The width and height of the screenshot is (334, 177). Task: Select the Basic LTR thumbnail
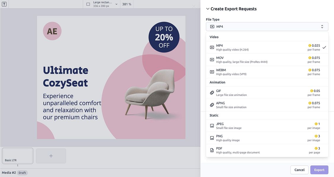click(17, 155)
